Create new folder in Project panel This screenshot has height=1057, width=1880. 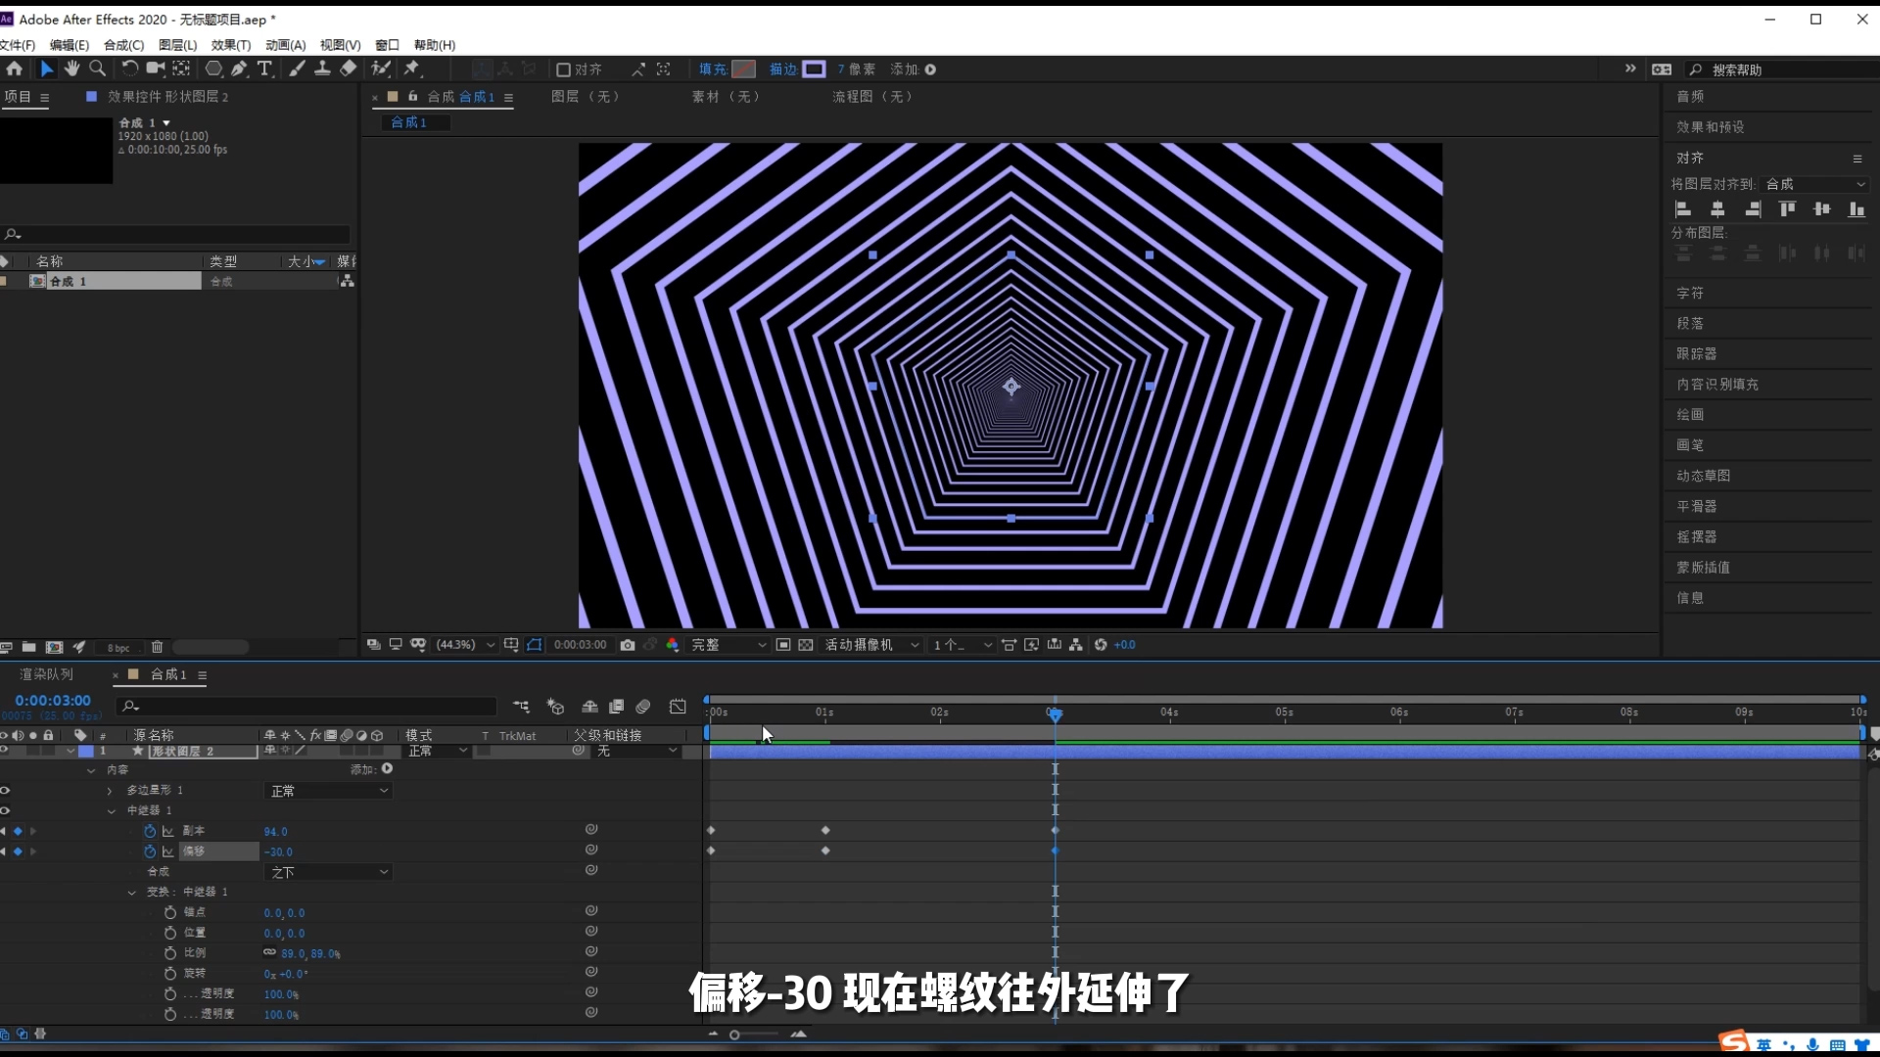(29, 647)
